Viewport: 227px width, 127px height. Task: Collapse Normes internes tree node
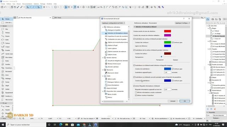click(x=103, y=58)
